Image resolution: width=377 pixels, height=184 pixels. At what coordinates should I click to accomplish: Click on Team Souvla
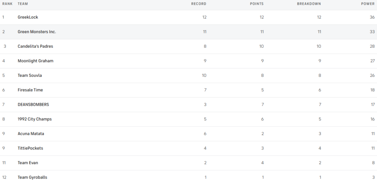[x=30, y=75]
